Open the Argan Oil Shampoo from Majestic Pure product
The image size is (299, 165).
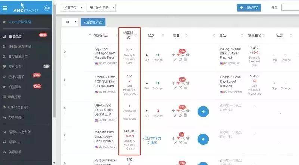105,53
